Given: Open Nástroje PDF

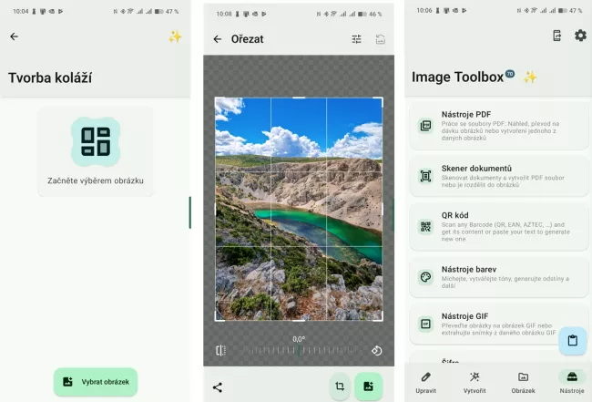Looking at the screenshot, I should click(499, 126).
